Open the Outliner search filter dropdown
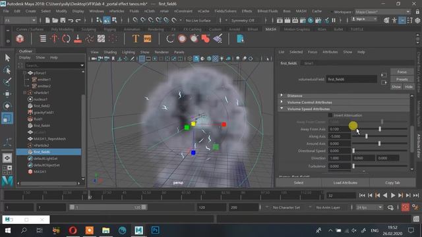 coord(82,65)
